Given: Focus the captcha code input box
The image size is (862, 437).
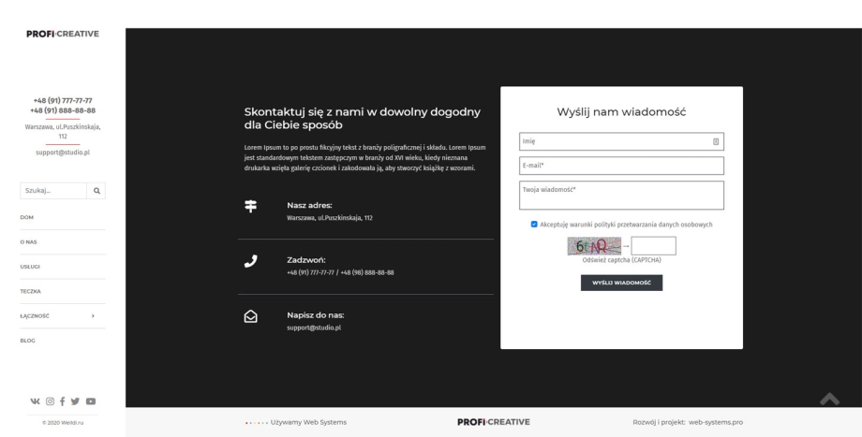Looking at the screenshot, I should pyautogui.click(x=653, y=246).
